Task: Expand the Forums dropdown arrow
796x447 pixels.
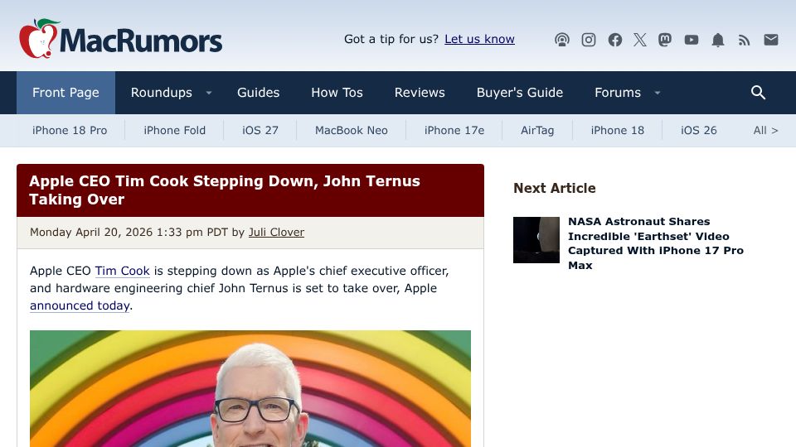Action: (x=658, y=93)
